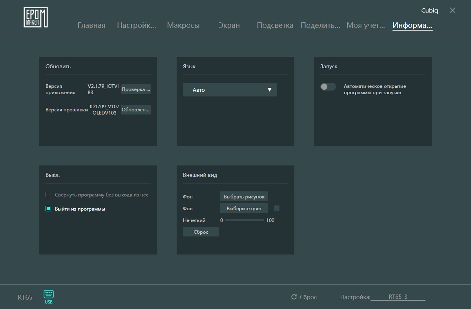Click the RT65 device label
The image size is (471, 309).
tap(25, 297)
